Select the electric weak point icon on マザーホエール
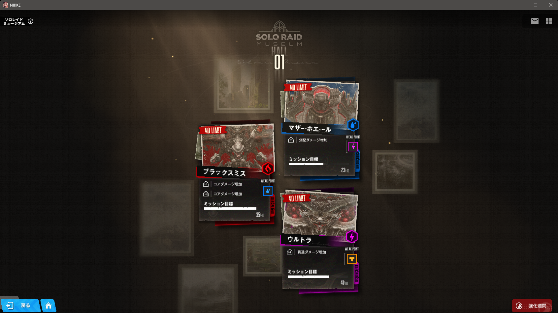 pos(353,147)
